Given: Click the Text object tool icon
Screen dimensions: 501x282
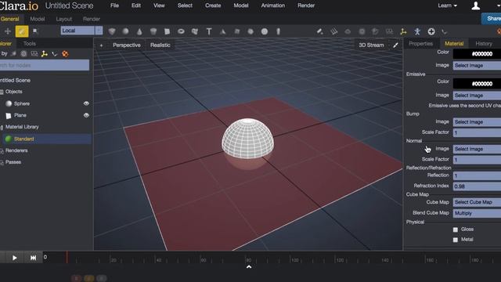Looking at the screenshot, I should [x=209, y=31].
